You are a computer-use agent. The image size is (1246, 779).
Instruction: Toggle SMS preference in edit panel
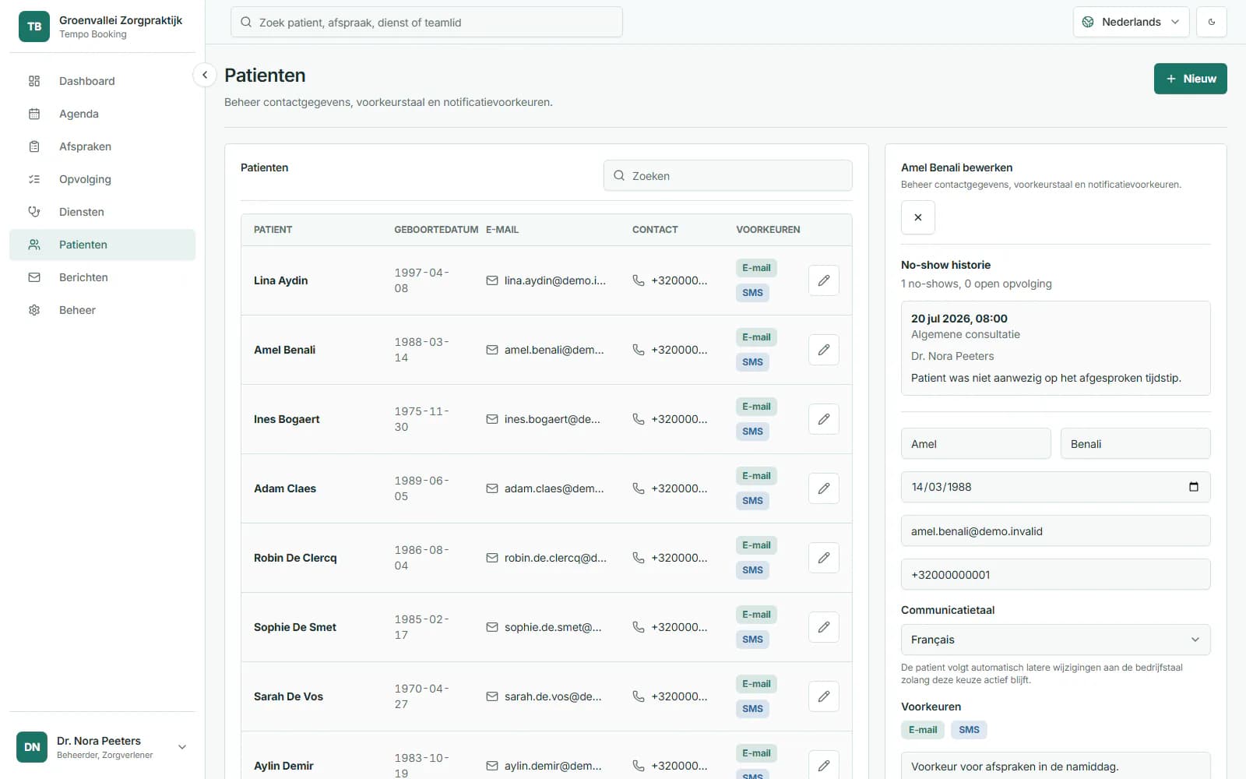click(x=969, y=730)
